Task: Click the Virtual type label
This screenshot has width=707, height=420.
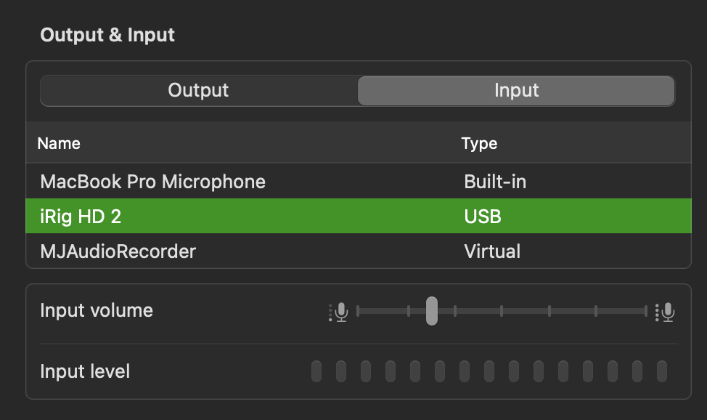Action: (x=492, y=251)
